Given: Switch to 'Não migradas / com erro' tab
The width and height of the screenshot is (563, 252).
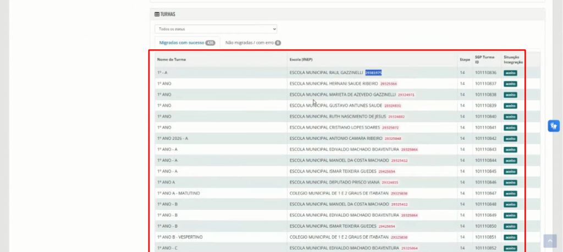Looking at the screenshot, I should 253,43.
